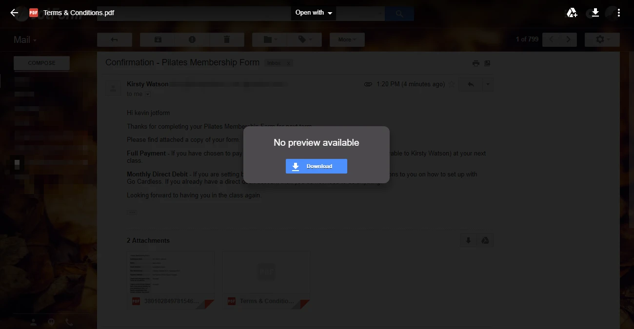The width and height of the screenshot is (634, 329).
Task: Open the email in a new window
Action: click(x=487, y=63)
